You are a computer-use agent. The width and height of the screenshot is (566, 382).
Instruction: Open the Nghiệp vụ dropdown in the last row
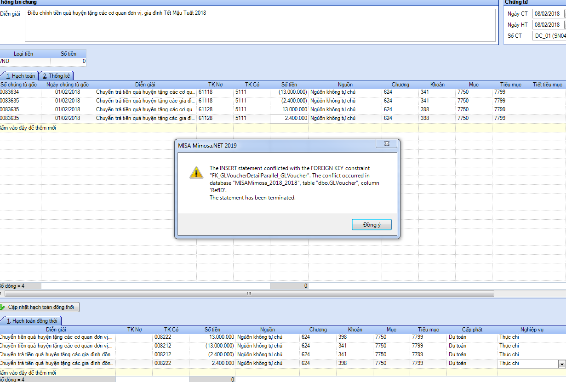pos(561,364)
